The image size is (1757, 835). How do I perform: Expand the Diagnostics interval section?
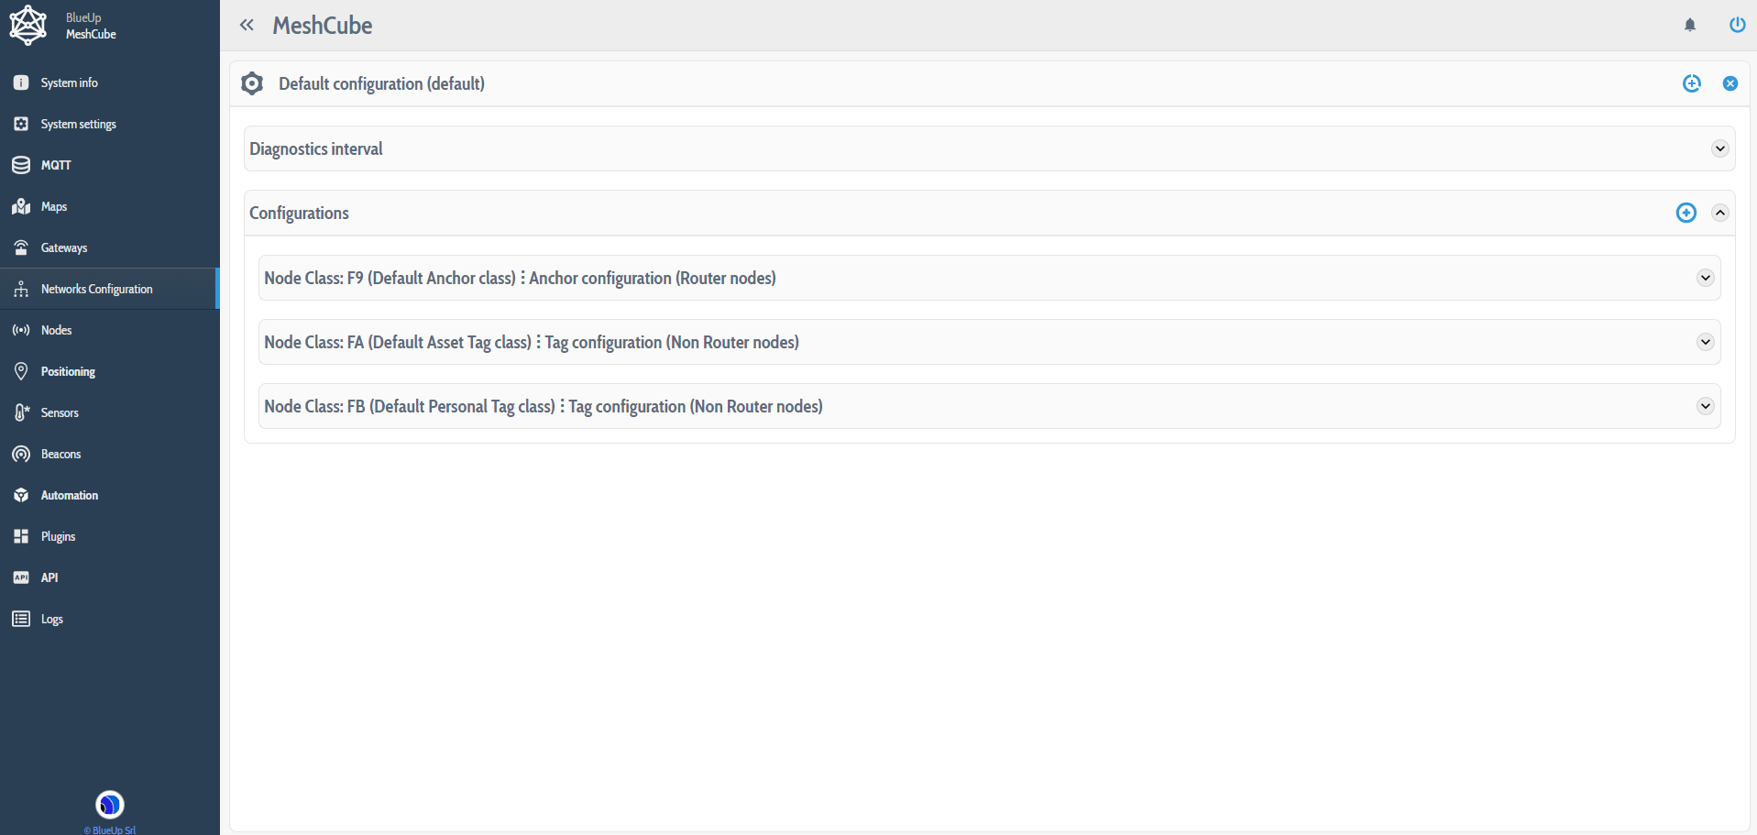tap(1720, 148)
